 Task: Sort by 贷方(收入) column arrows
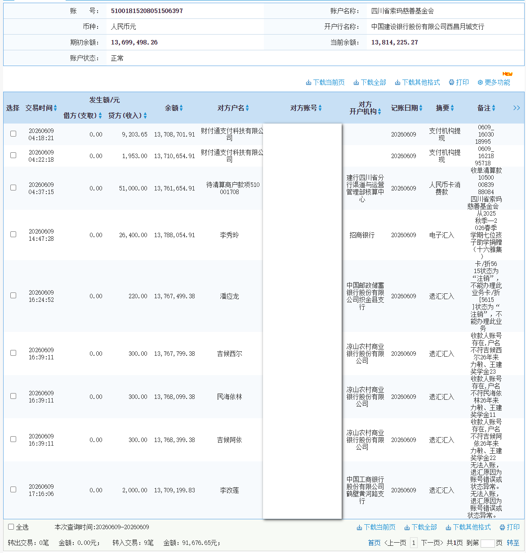tap(145, 115)
